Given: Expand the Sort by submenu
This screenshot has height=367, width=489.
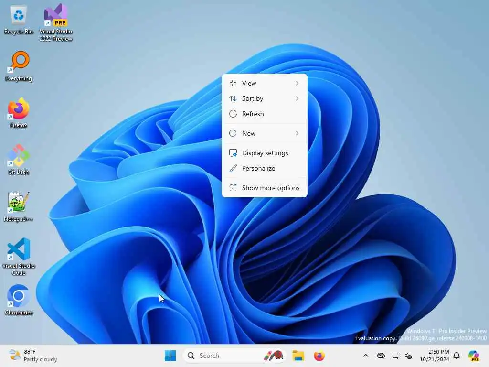Looking at the screenshot, I should coord(265,98).
